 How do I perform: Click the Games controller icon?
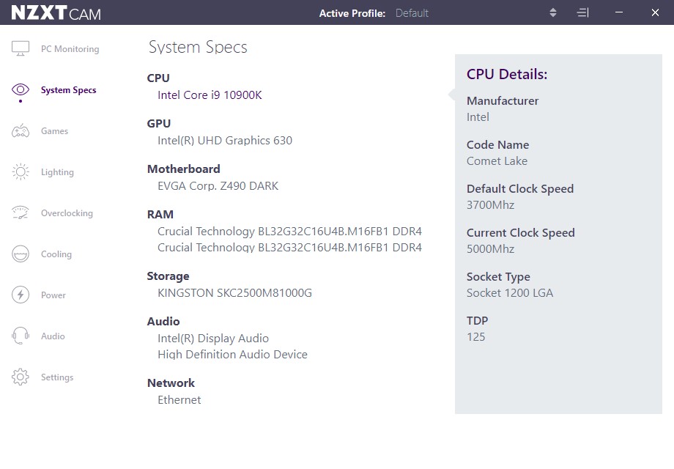click(x=21, y=130)
